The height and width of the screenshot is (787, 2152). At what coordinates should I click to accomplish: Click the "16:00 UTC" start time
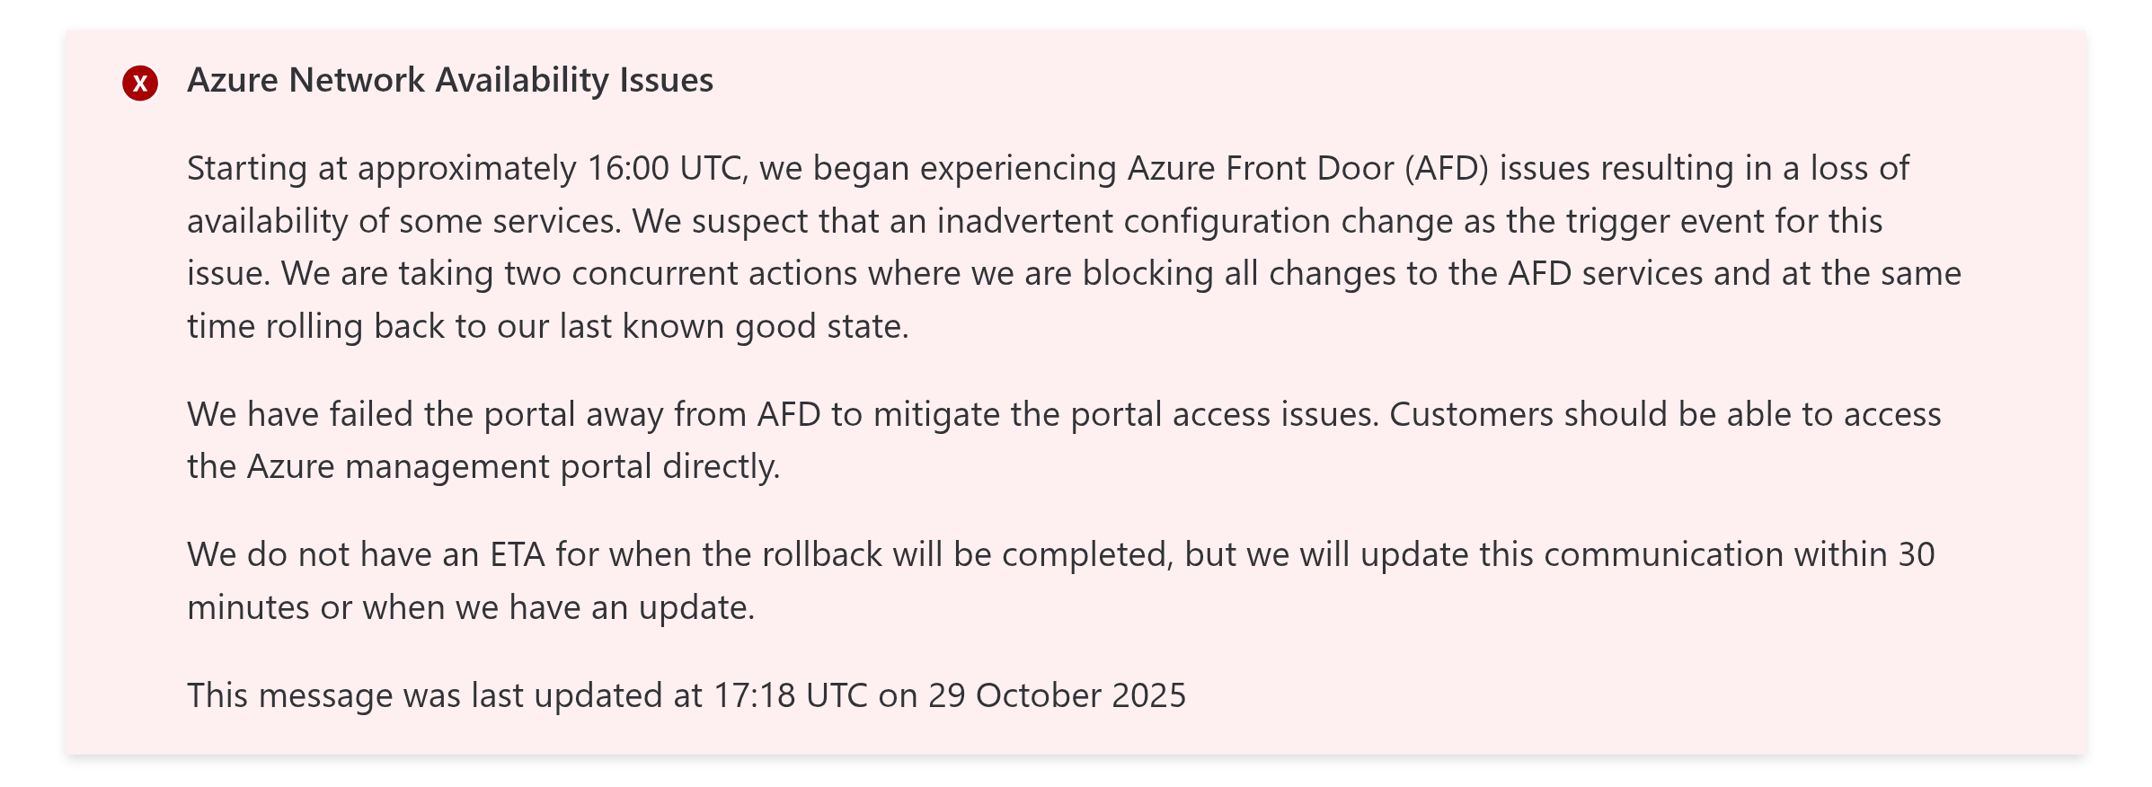click(x=664, y=169)
